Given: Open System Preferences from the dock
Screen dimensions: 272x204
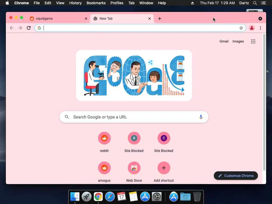Looking at the screenshot, I should coord(157,197).
